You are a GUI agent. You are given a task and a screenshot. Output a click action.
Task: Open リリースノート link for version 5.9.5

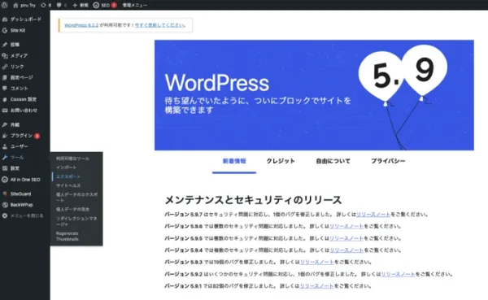[346, 238]
